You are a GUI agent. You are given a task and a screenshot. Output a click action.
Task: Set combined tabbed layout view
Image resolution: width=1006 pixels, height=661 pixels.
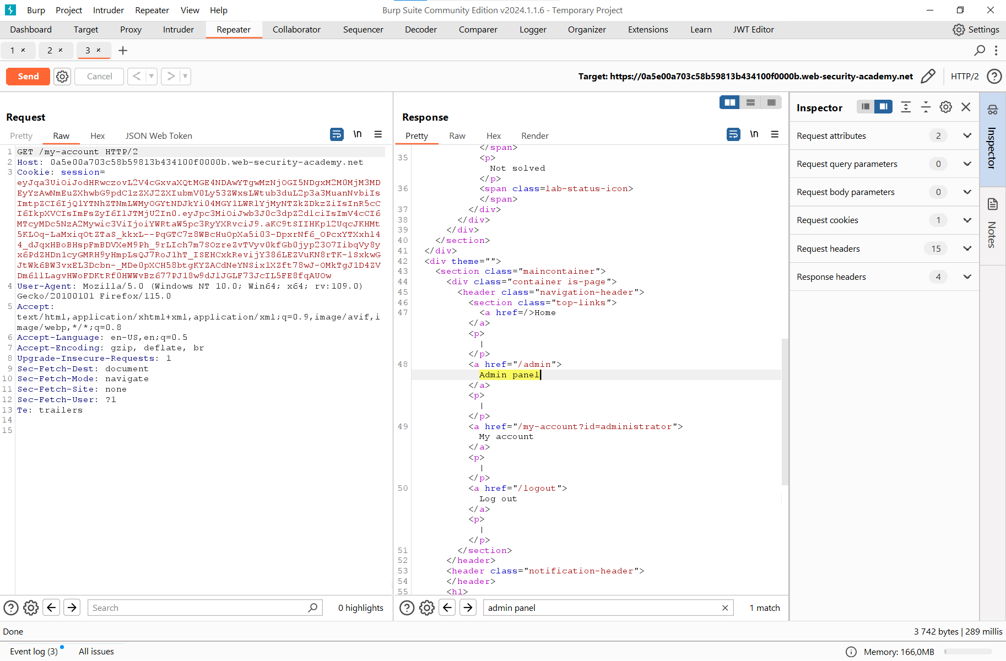coord(771,102)
